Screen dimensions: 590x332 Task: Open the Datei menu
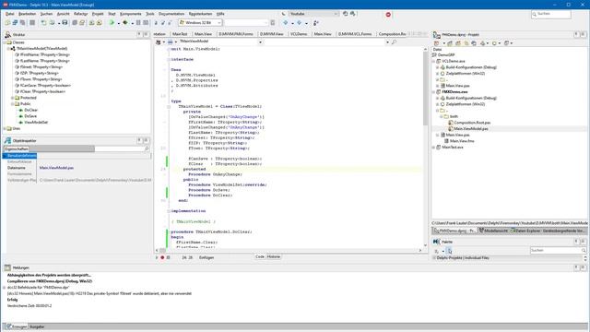point(10,14)
